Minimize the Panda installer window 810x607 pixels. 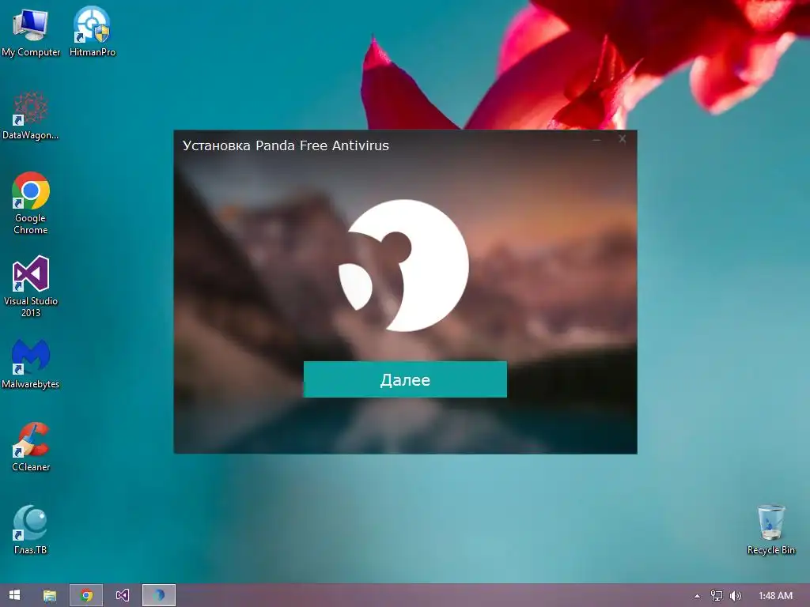(596, 139)
